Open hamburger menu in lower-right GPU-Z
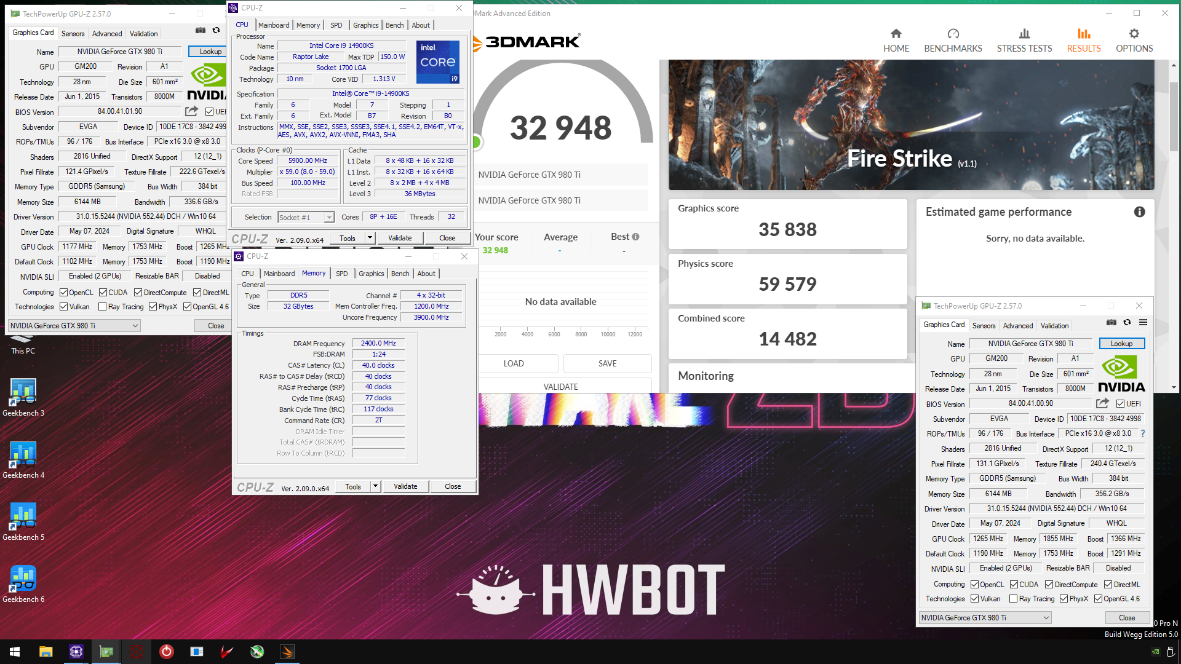 [x=1143, y=322]
